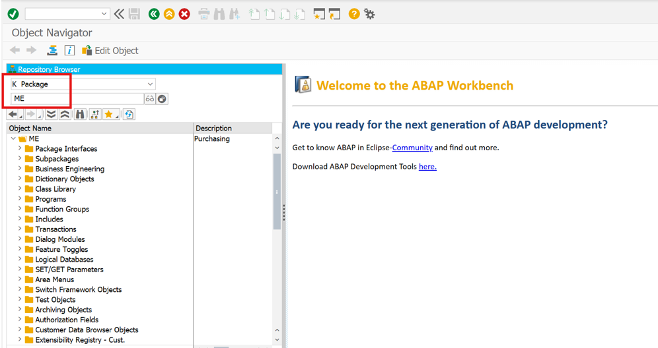Select Customer Data Browser Objects node
658x348 pixels.
(87, 330)
